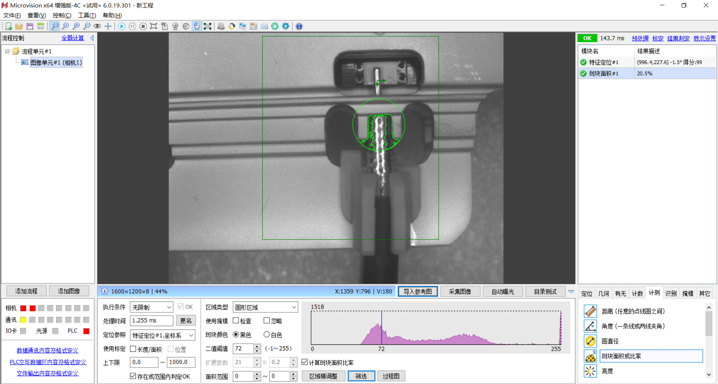This screenshot has width=718, height=384.
Task: Open the 预处理 link
Action: click(640, 38)
